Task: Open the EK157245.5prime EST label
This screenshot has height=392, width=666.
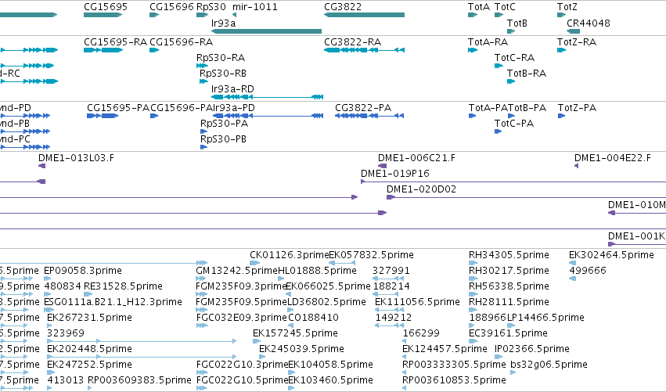Action: [x=295, y=333]
